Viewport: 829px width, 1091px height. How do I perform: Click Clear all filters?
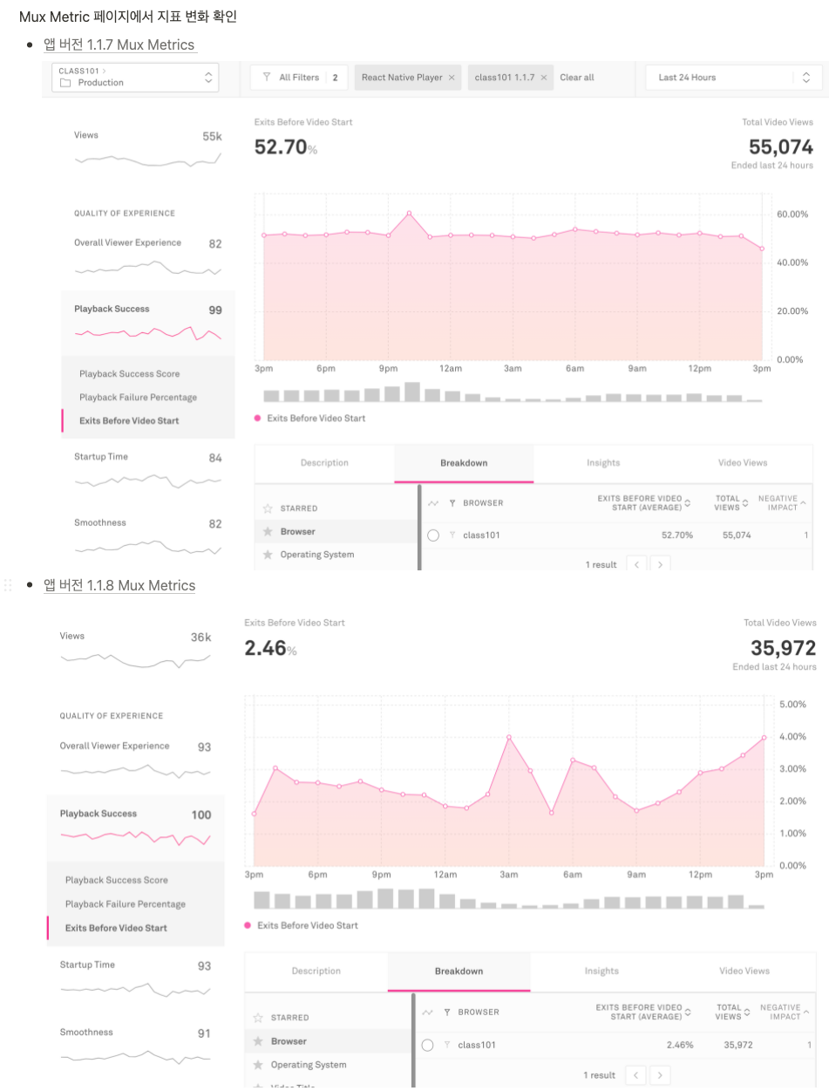coord(577,78)
